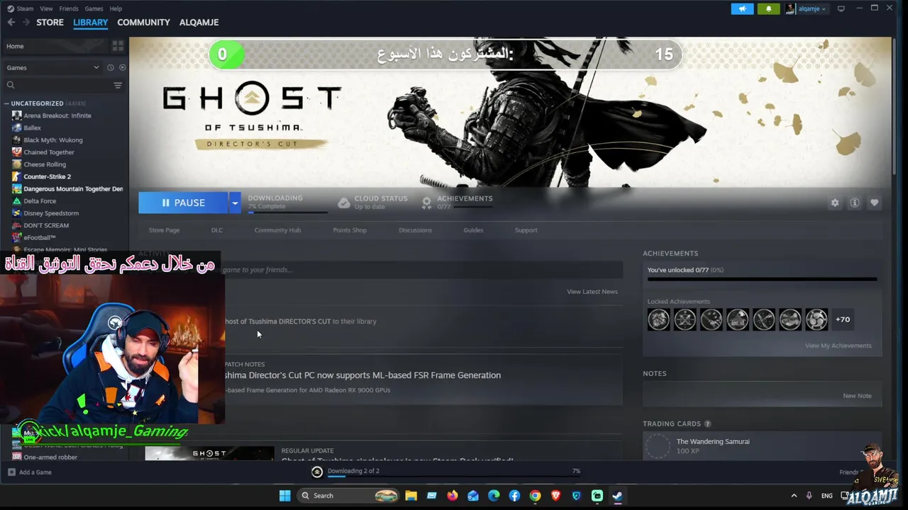Click Counter-Strike 2 game icon
Image resolution: width=908 pixels, height=510 pixels.
click(x=17, y=176)
